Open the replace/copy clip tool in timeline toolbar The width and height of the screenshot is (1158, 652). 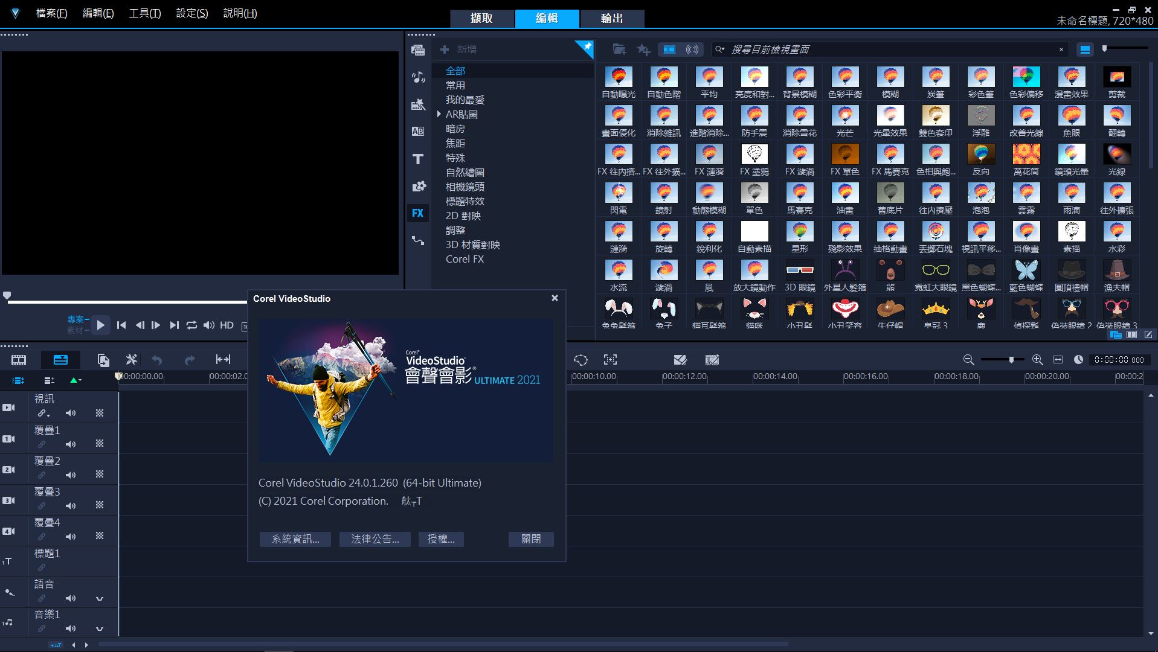tap(103, 360)
